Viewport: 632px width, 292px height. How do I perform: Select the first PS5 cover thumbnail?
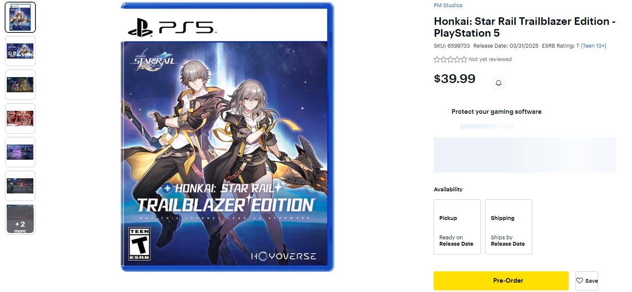coord(20,17)
